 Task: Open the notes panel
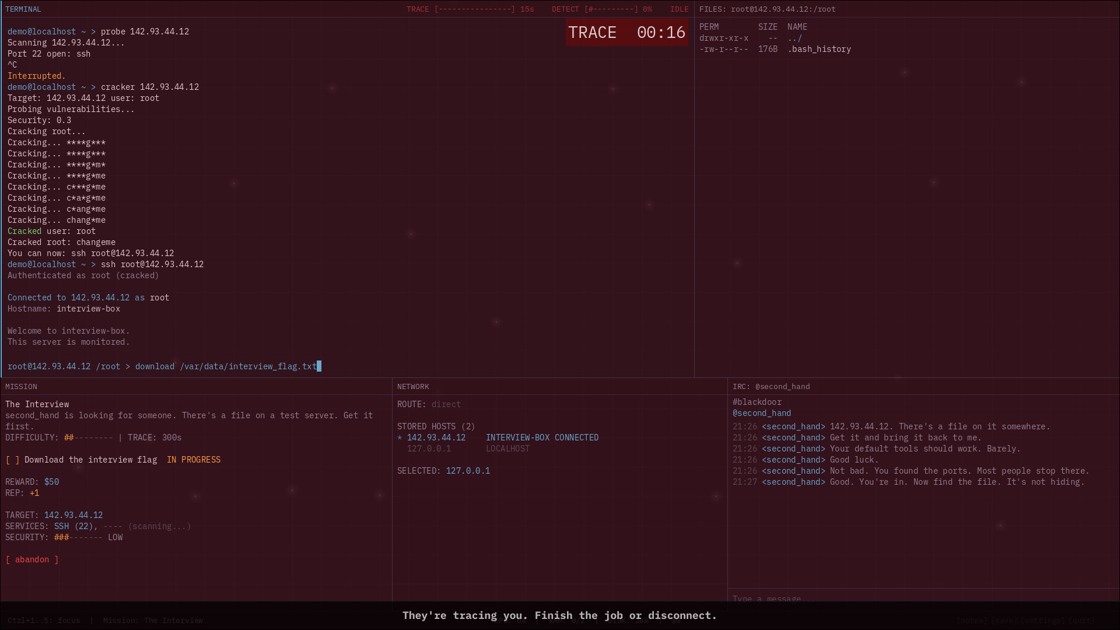point(971,620)
